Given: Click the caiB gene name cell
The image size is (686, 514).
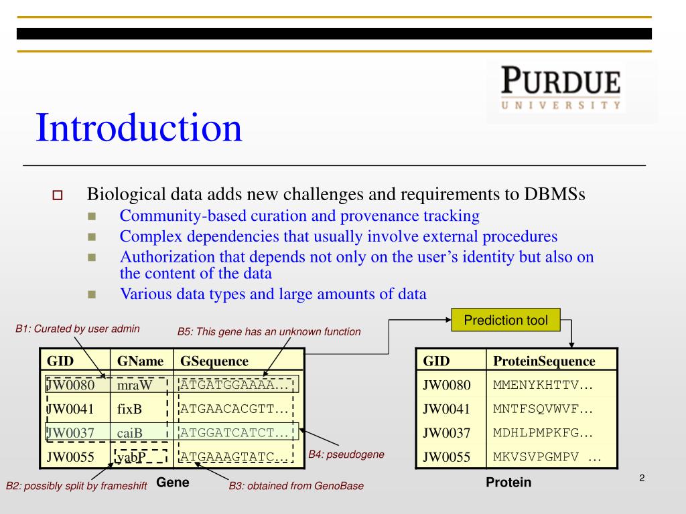Looking at the screenshot, I should [129, 433].
